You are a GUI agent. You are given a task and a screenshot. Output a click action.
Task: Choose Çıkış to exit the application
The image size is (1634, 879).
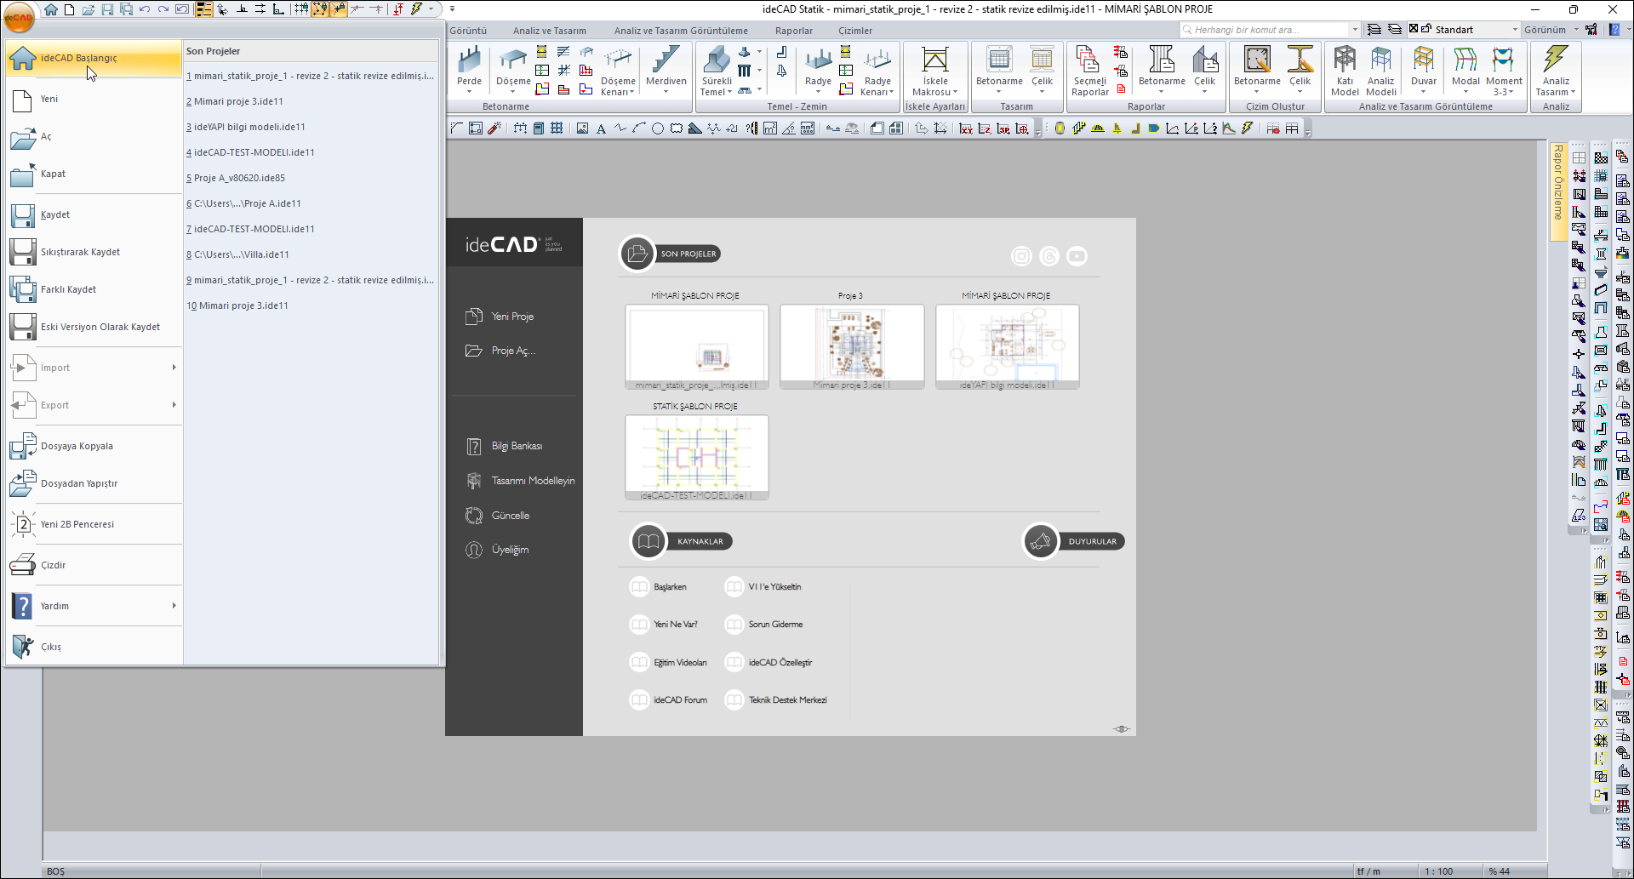(51, 647)
